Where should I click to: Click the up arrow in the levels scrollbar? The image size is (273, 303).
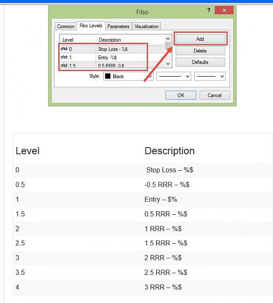pyautogui.click(x=168, y=39)
